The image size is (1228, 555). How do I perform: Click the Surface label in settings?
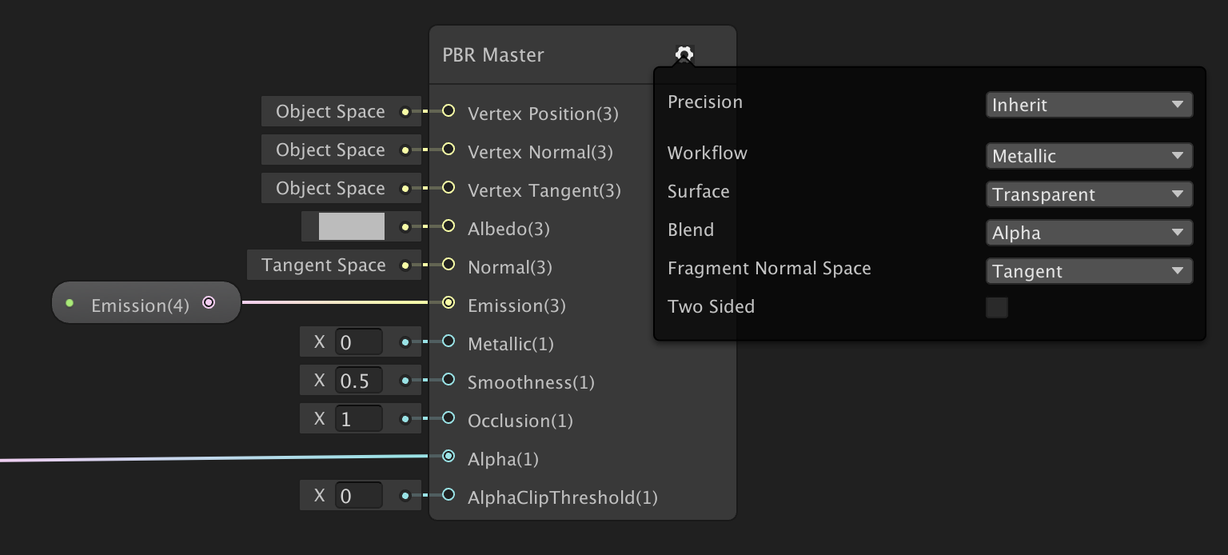point(699,191)
